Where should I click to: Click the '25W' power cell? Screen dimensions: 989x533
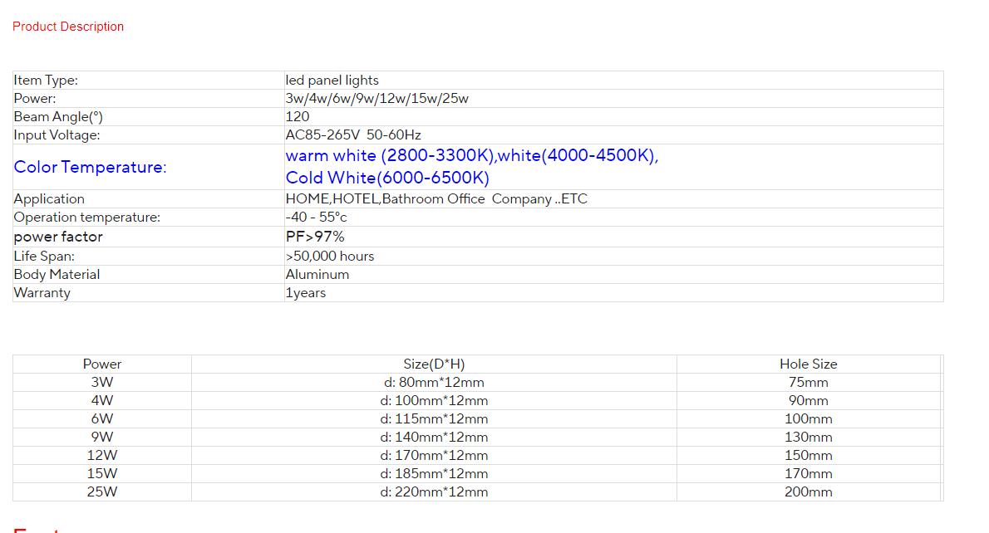(102, 492)
